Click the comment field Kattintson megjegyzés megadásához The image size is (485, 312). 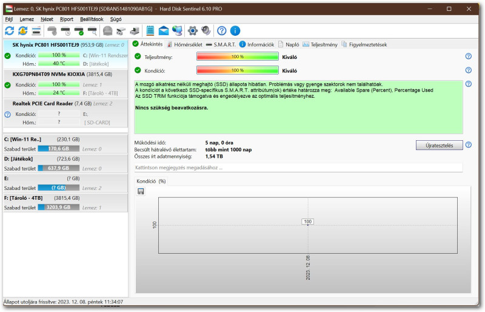point(298,168)
